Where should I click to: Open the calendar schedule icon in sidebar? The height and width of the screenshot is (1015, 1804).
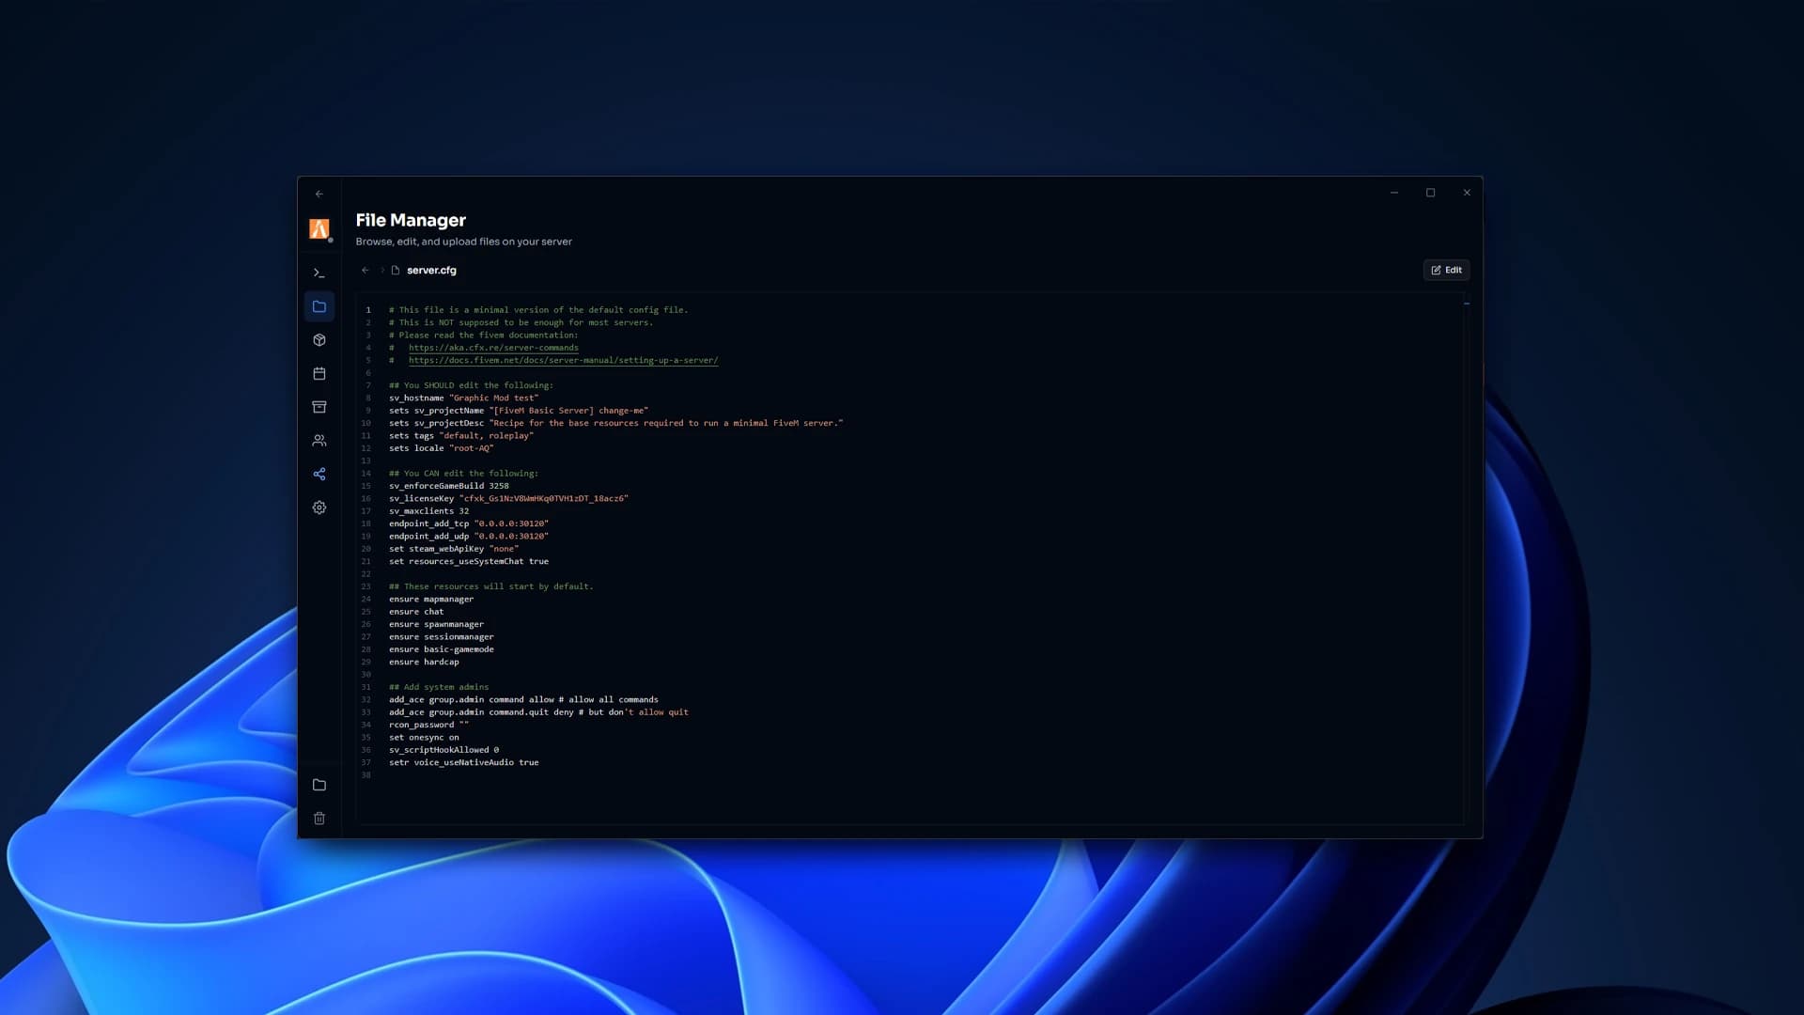click(319, 374)
